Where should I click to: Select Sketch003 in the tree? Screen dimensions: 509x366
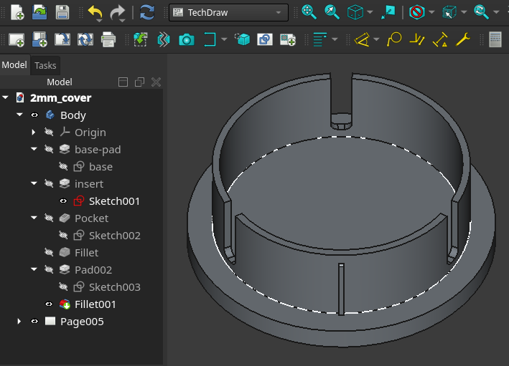[115, 287]
